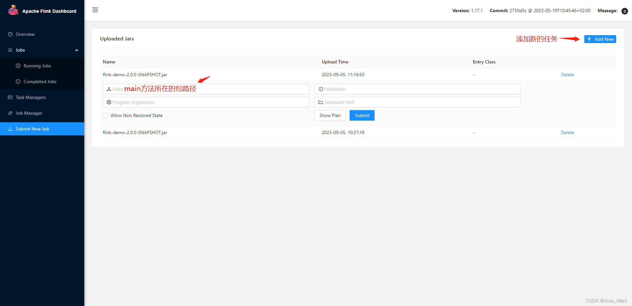This screenshot has height=306, width=632.
Task: Click the jar name in the 11:16:50 row
Action: point(135,75)
